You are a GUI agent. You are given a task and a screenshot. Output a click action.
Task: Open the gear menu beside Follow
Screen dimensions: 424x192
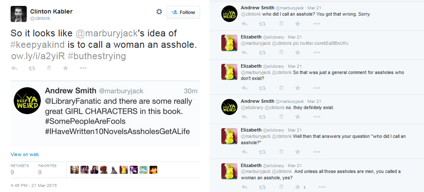point(159,12)
